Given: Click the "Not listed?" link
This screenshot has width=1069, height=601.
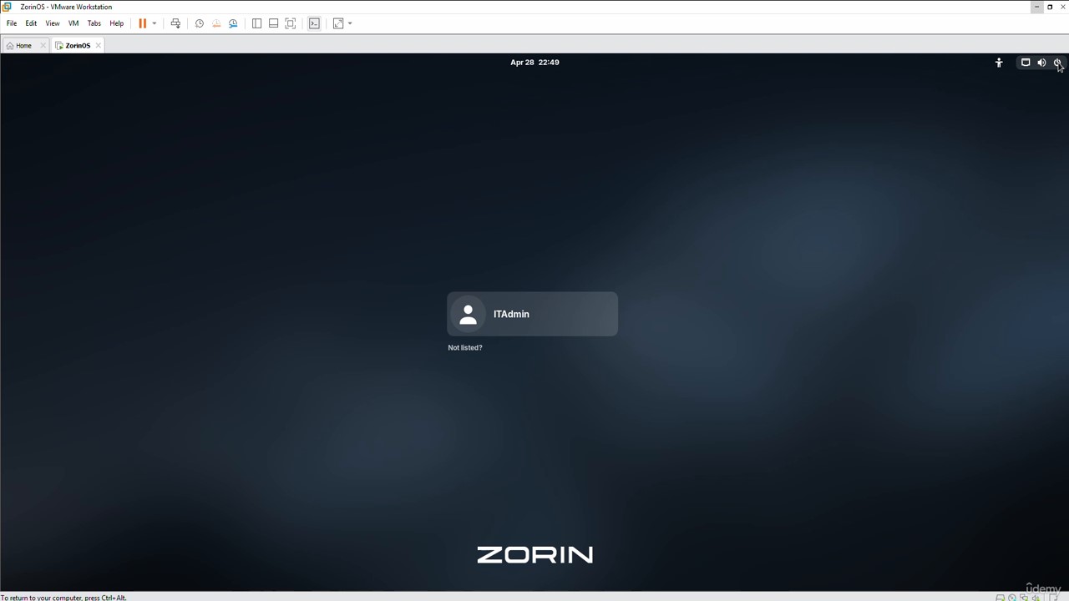Looking at the screenshot, I should pos(465,347).
